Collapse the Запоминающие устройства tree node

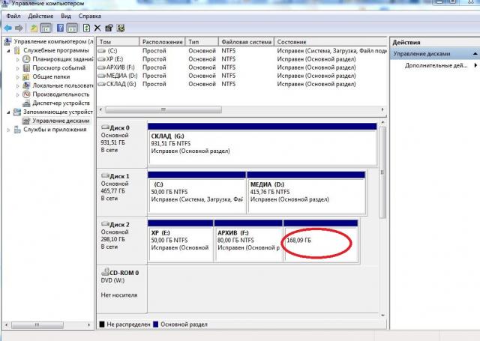click(x=8, y=112)
